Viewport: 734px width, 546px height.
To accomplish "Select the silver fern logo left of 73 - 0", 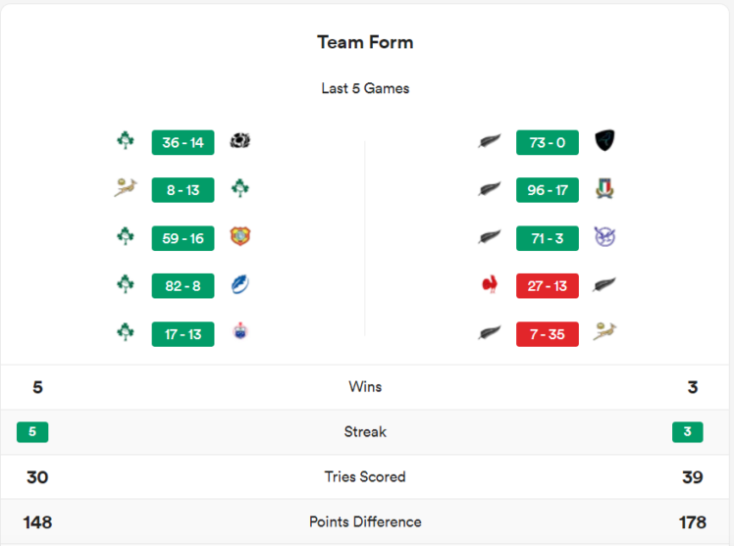I will [490, 141].
